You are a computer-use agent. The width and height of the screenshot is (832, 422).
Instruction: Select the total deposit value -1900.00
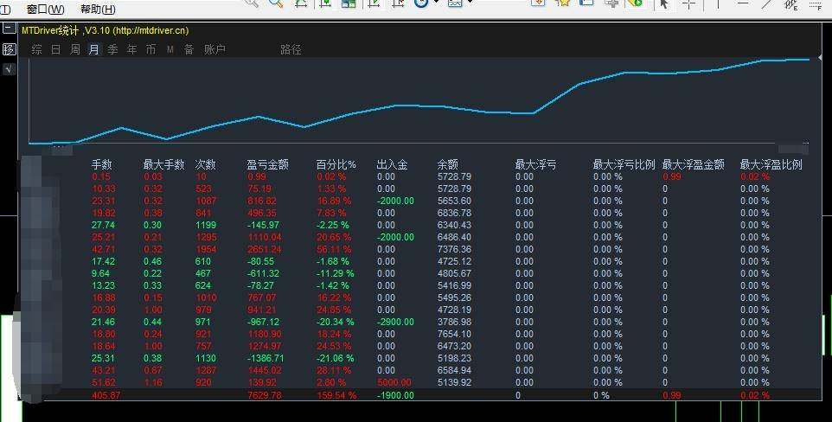pyautogui.click(x=395, y=395)
